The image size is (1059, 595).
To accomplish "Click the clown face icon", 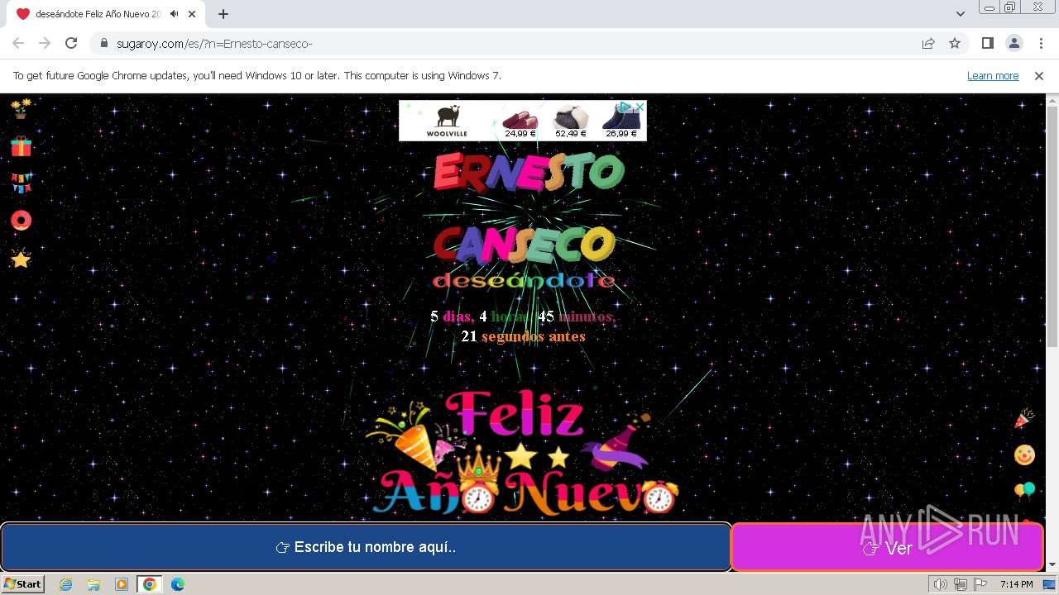I will click(1024, 455).
